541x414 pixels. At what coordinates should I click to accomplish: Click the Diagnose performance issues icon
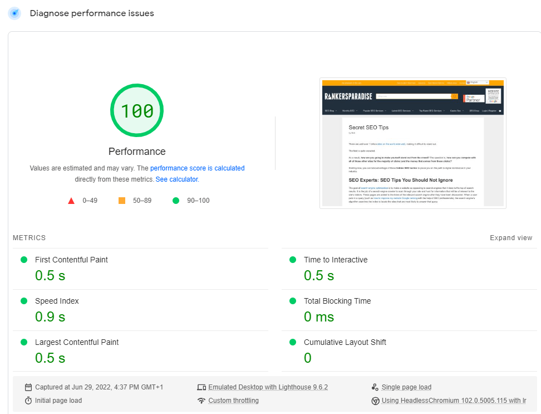pyautogui.click(x=14, y=13)
